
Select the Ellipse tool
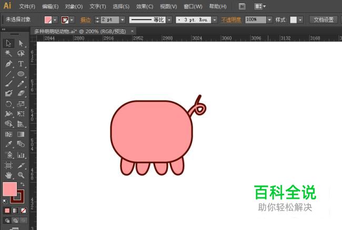tap(21, 74)
